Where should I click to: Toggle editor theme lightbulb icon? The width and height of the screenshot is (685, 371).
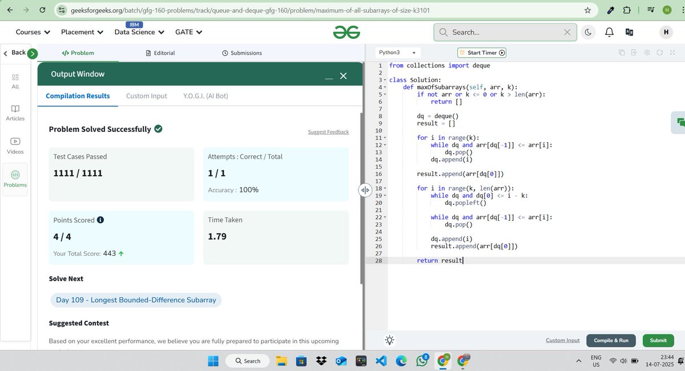coord(389,340)
